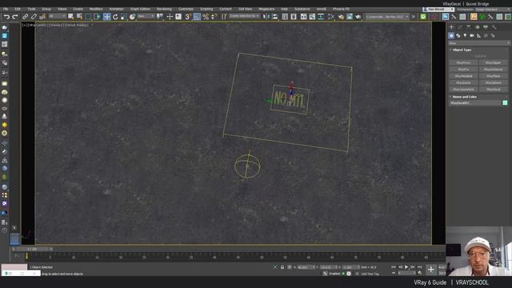Screen dimensions: 512x288
Task: Toggle 3D Snaps on the toolbar
Action: click(189, 17)
